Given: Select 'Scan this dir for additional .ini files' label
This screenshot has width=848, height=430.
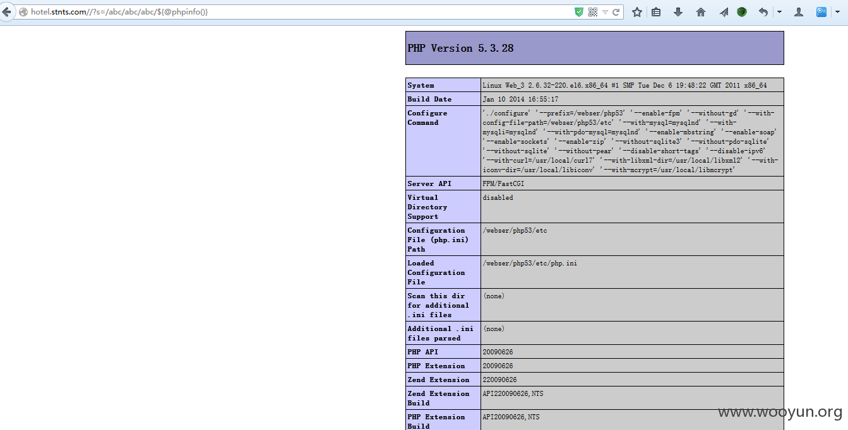Looking at the screenshot, I should click(x=443, y=305).
